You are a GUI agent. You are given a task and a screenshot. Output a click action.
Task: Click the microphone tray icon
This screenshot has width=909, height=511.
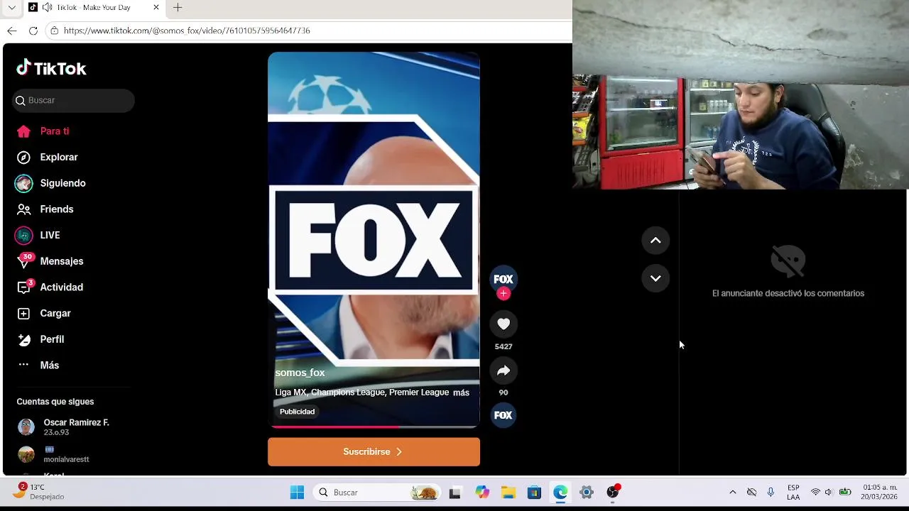[x=771, y=493]
